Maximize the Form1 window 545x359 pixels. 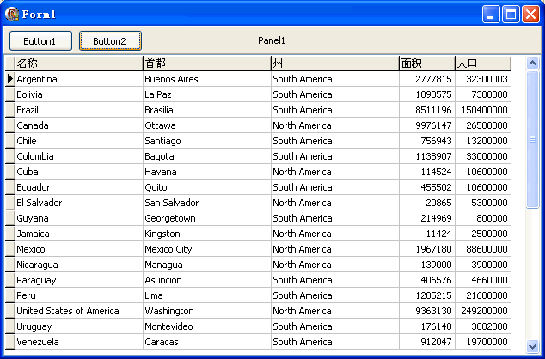click(511, 15)
